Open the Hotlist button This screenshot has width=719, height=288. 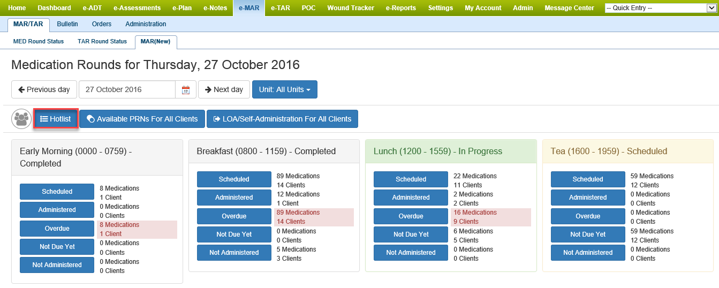[x=56, y=119]
